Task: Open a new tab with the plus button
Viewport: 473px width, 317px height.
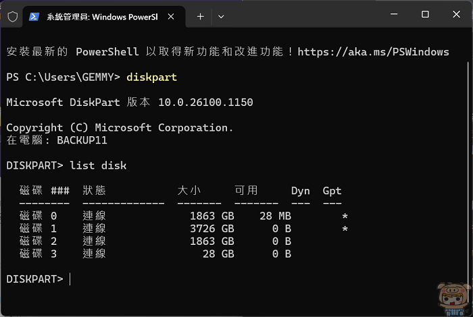Action: click(x=200, y=16)
